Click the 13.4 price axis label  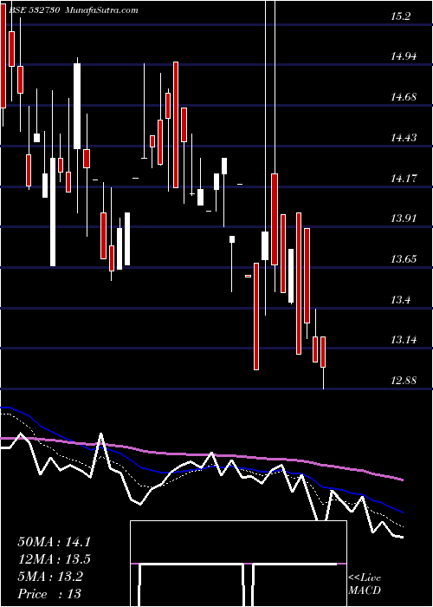click(401, 300)
